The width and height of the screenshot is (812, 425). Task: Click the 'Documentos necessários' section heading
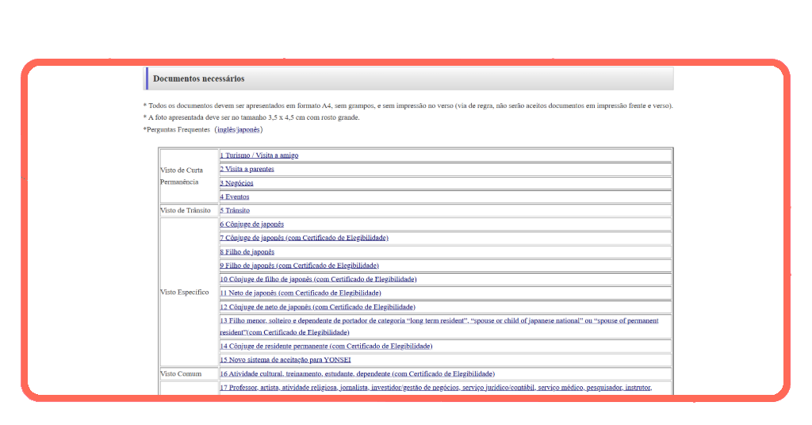[x=199, y=78]
